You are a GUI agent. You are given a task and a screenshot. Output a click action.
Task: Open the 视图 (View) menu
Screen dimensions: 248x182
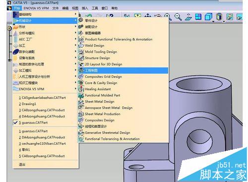click(x=75, y=8)
